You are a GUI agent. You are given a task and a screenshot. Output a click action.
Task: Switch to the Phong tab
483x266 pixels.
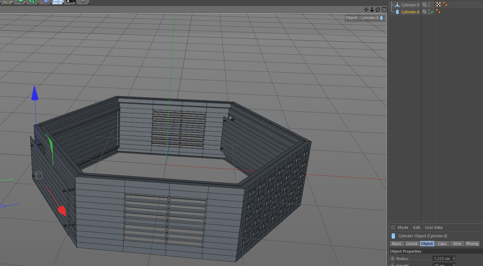click(472, 244)
